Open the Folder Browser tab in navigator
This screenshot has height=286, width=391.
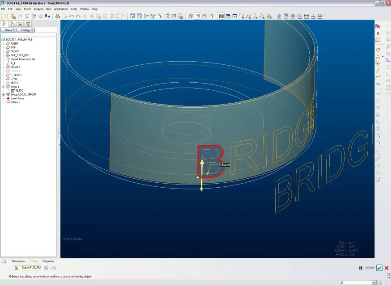point(12,24)
